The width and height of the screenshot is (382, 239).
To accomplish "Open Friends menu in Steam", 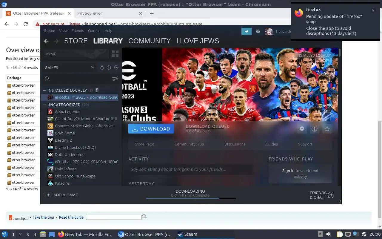I will (78, 30).
